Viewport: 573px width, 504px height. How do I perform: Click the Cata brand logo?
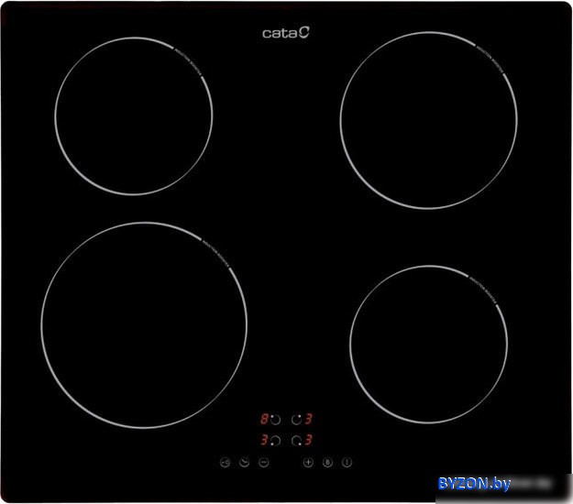point(286,33)
